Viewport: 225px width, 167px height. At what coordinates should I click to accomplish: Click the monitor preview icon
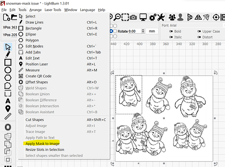143,17
